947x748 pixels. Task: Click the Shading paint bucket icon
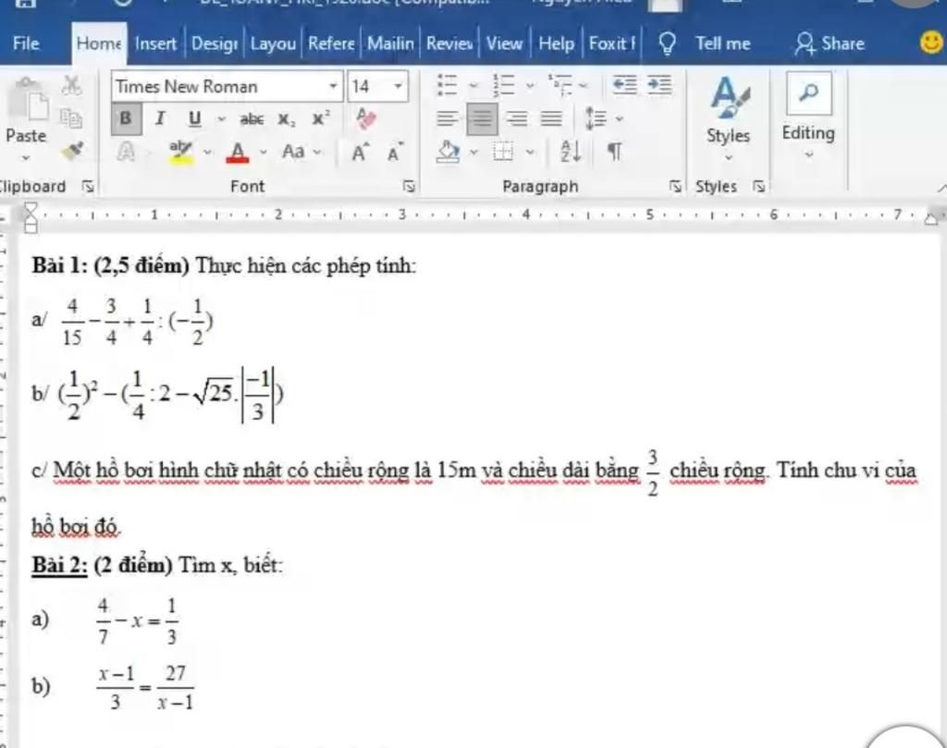(x=449, y=153)
